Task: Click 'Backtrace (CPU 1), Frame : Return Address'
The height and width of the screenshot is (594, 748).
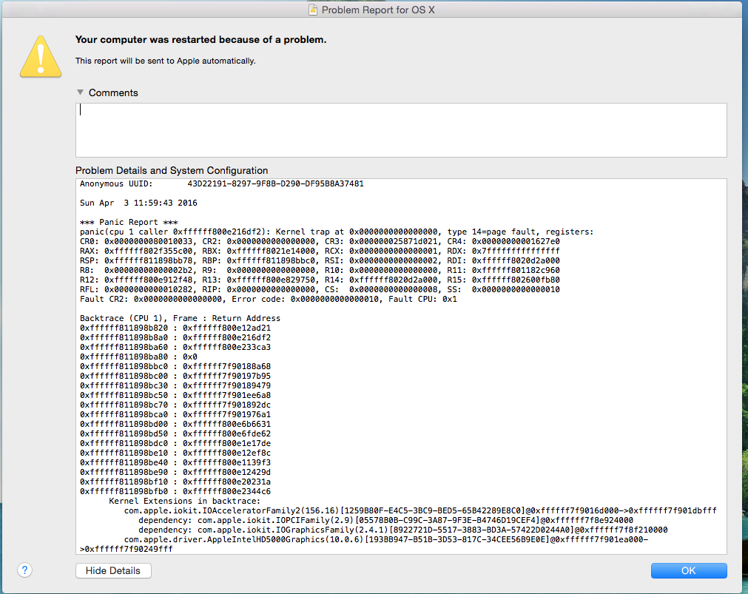Action: [x=180, y=318]
